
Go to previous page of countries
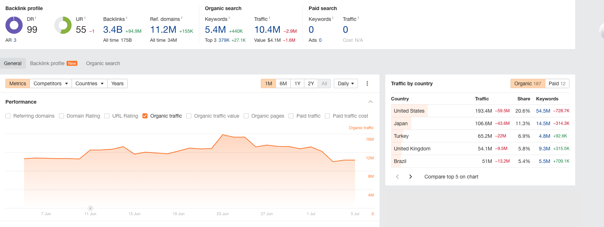click(397, 177)
